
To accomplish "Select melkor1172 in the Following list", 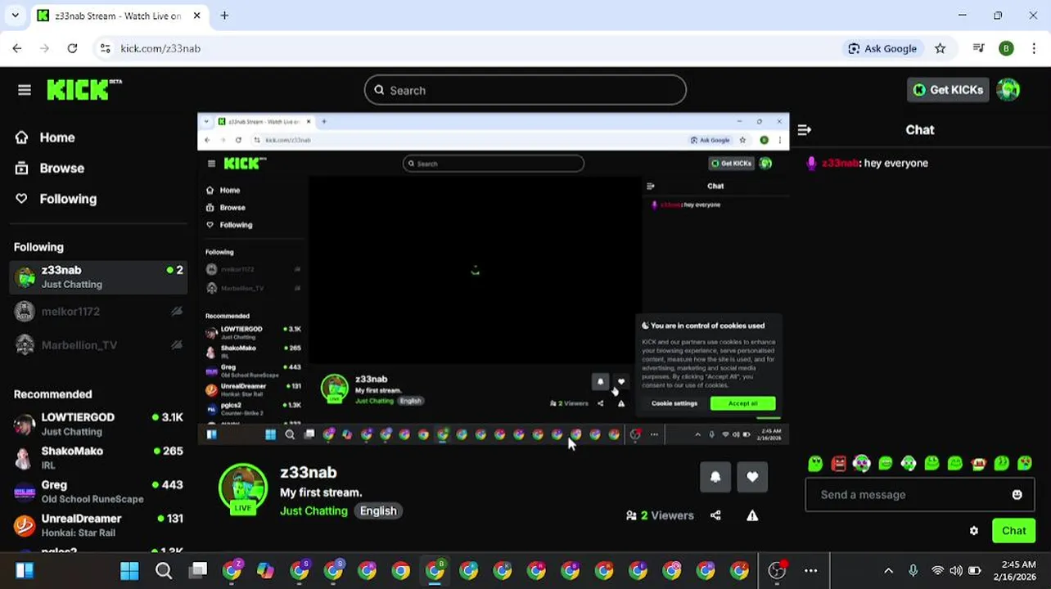I will click(x=98, y=312).
